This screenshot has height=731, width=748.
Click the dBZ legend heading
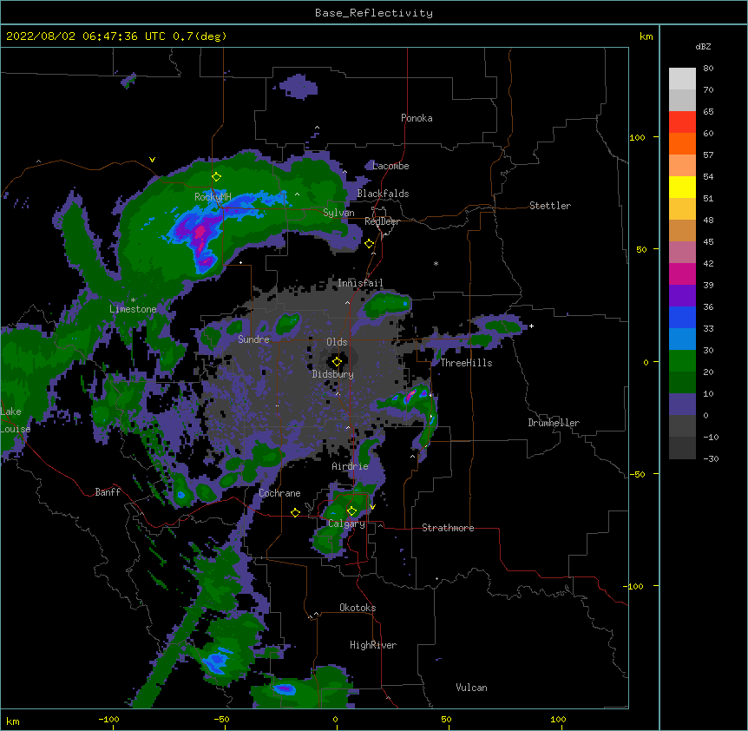point(703,46)
